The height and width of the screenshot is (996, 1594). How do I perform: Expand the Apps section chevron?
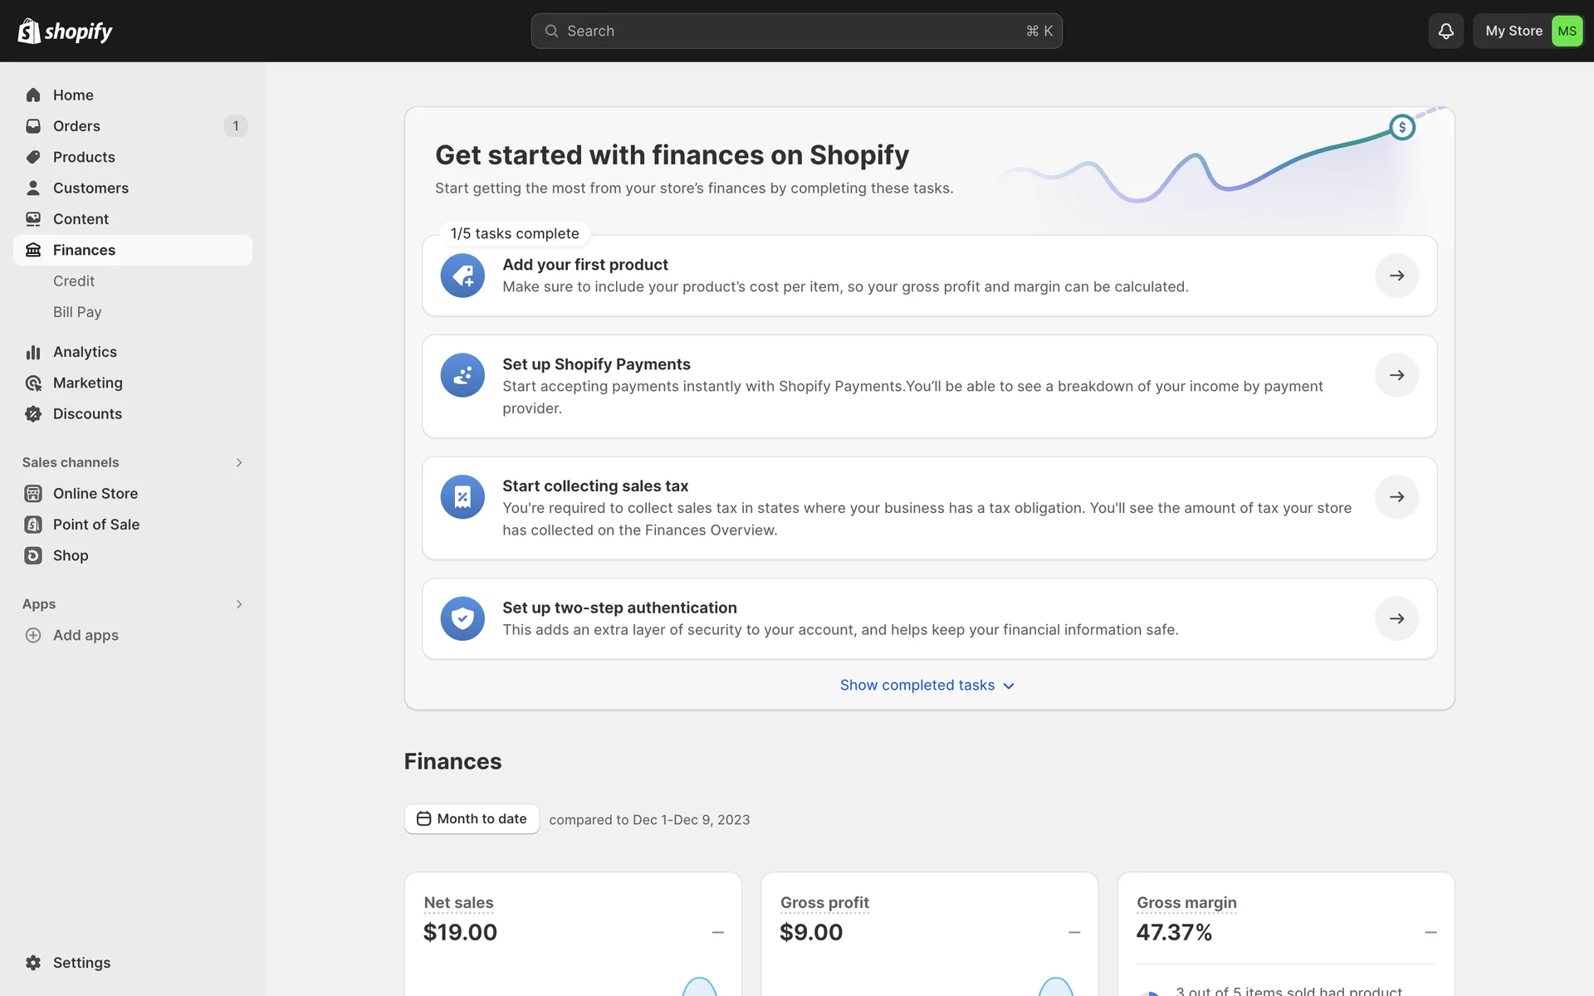coord(239,604)
